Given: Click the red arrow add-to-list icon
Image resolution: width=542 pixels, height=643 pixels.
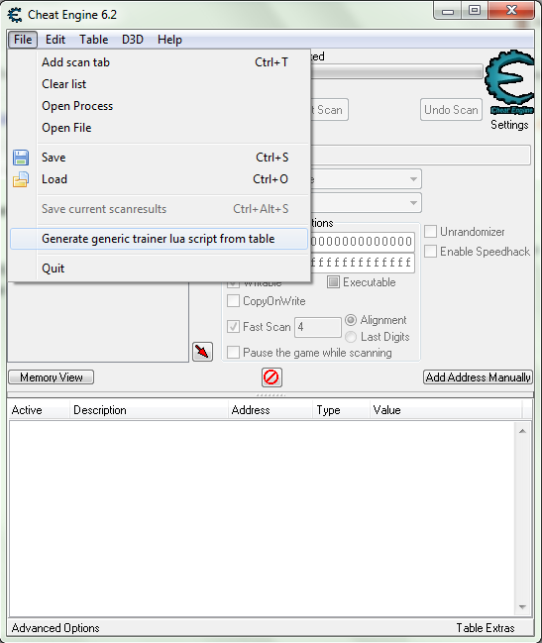Looking at the screenshot, I should (x=202, y=352).
